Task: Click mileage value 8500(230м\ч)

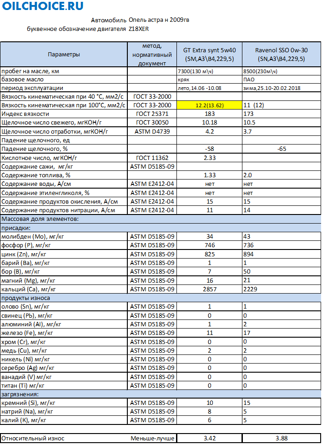Action: click(260, 71)
